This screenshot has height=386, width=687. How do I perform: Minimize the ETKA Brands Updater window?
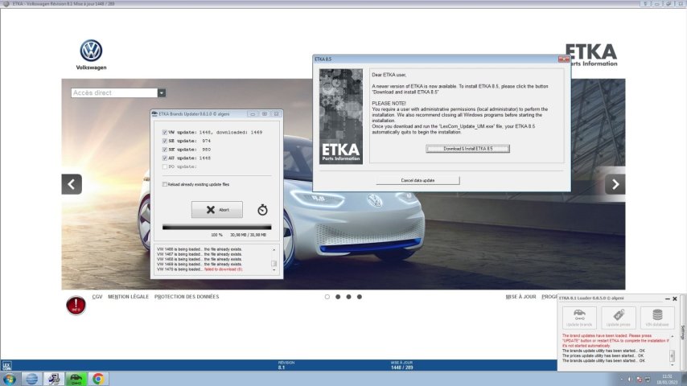(x=253, y=114)
